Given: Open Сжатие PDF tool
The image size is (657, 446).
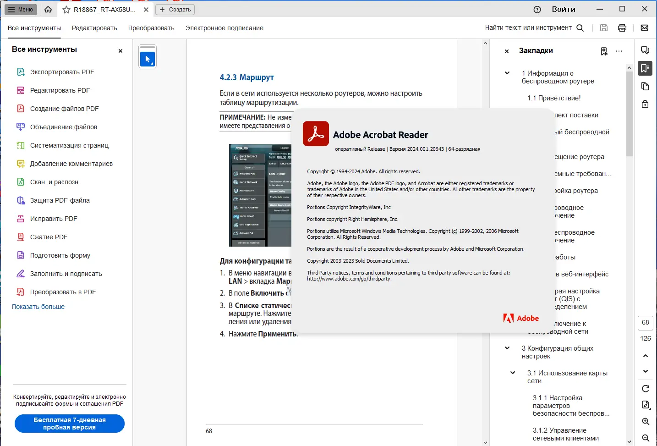Looking at the screenshot, I should (49, 237).
